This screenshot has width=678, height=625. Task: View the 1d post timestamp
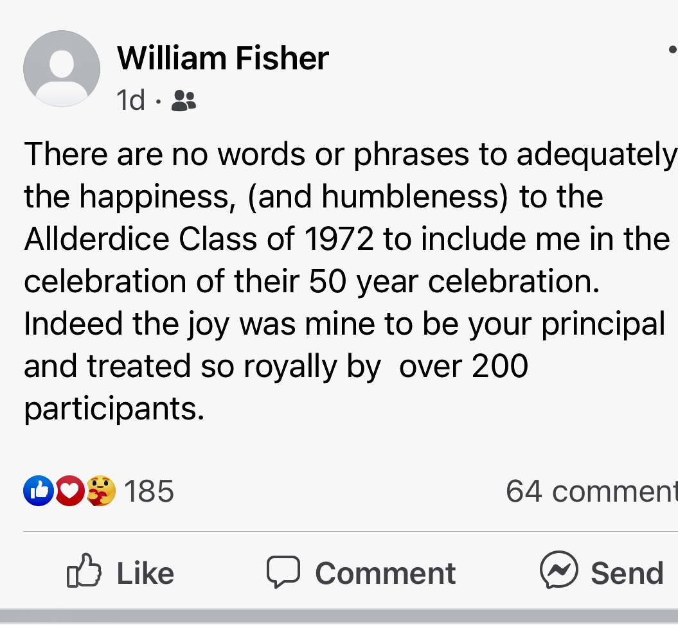[x=130, y=100]
